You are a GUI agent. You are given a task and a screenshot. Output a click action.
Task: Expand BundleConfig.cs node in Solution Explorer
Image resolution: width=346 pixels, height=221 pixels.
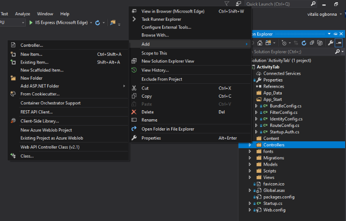(256, 106)
